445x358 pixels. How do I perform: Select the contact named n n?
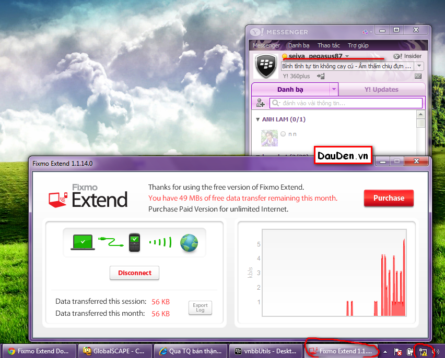pyautogui.click(x=292, y=134)
